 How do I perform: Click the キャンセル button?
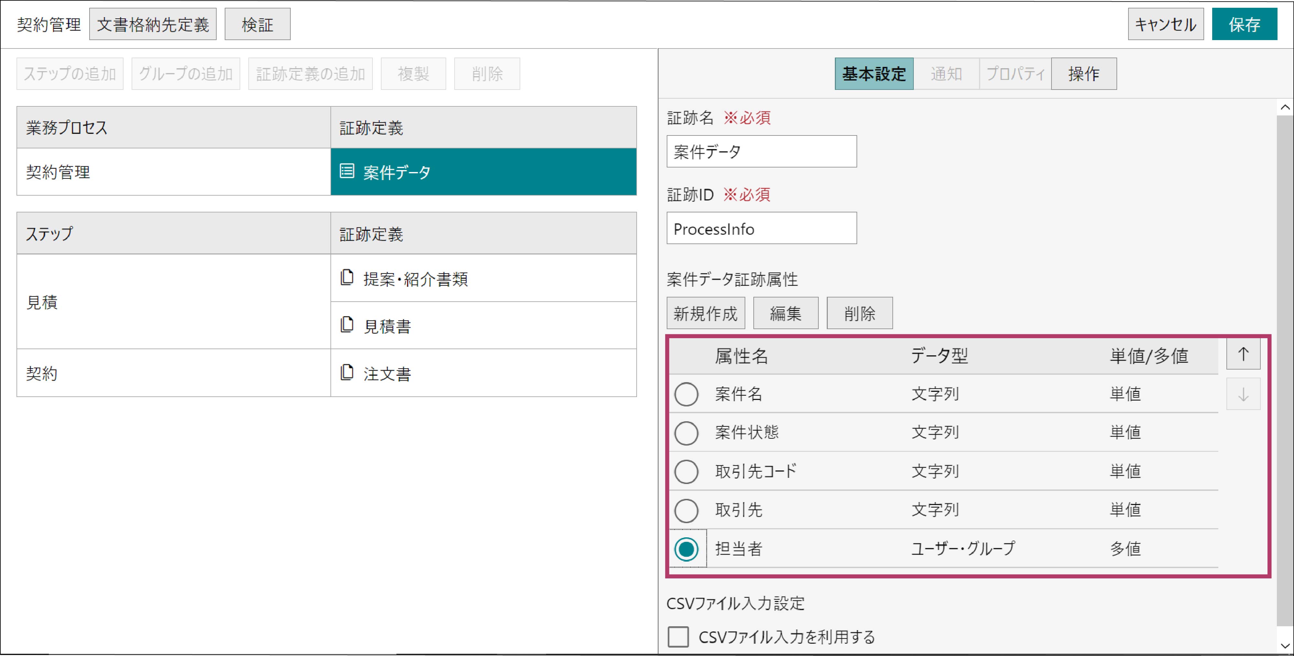(1165, 24)
